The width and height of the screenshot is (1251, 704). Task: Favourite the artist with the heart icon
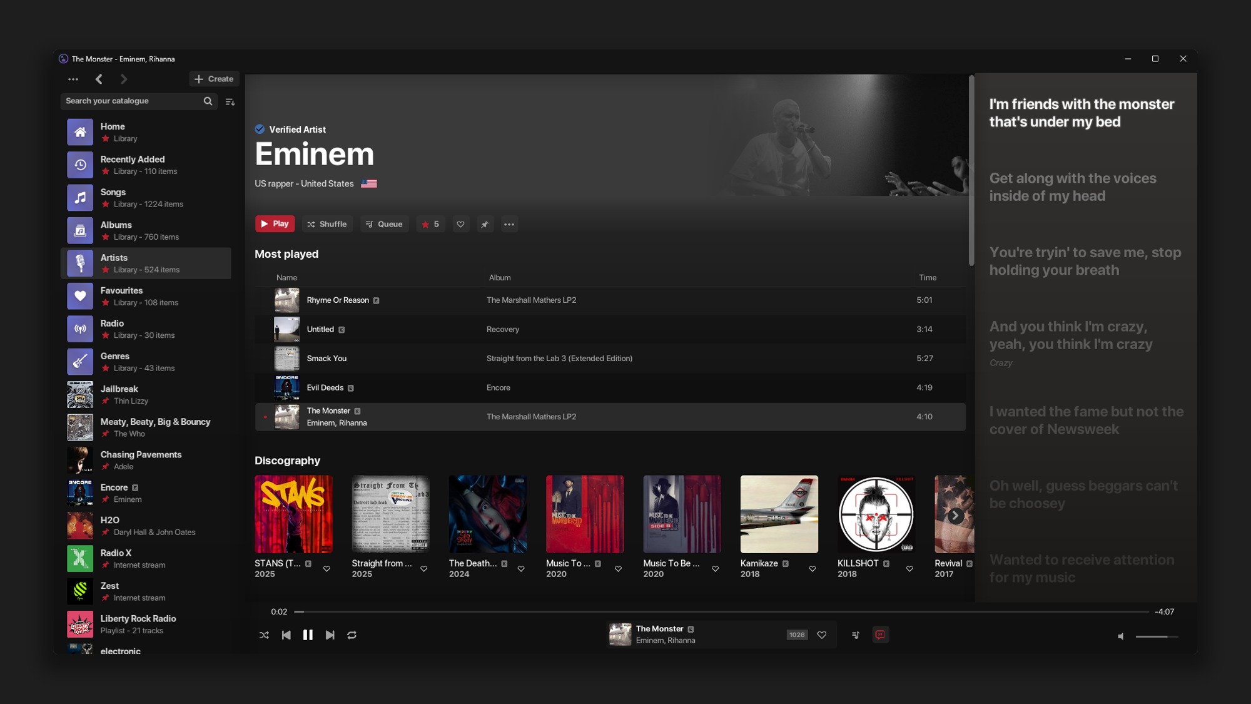(x=460, y=224)
